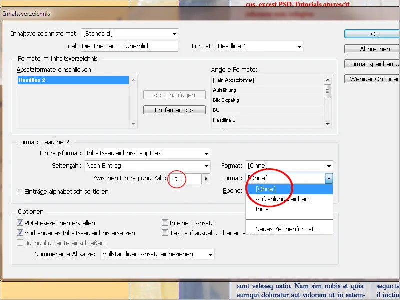400x300 pixels.
Task: Open the Eintragsformat dropdown
Action: [147, 153]
